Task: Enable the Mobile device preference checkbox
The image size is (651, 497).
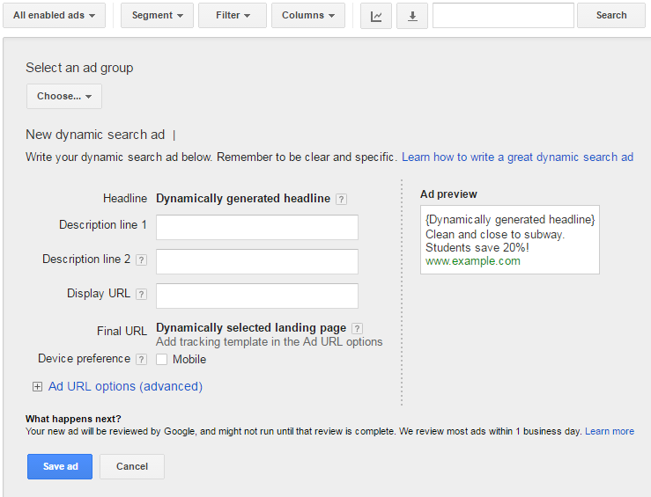Action: 162,359
